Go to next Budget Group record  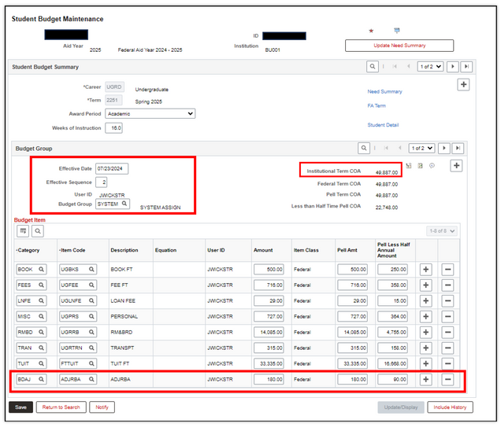coord(444,148)
